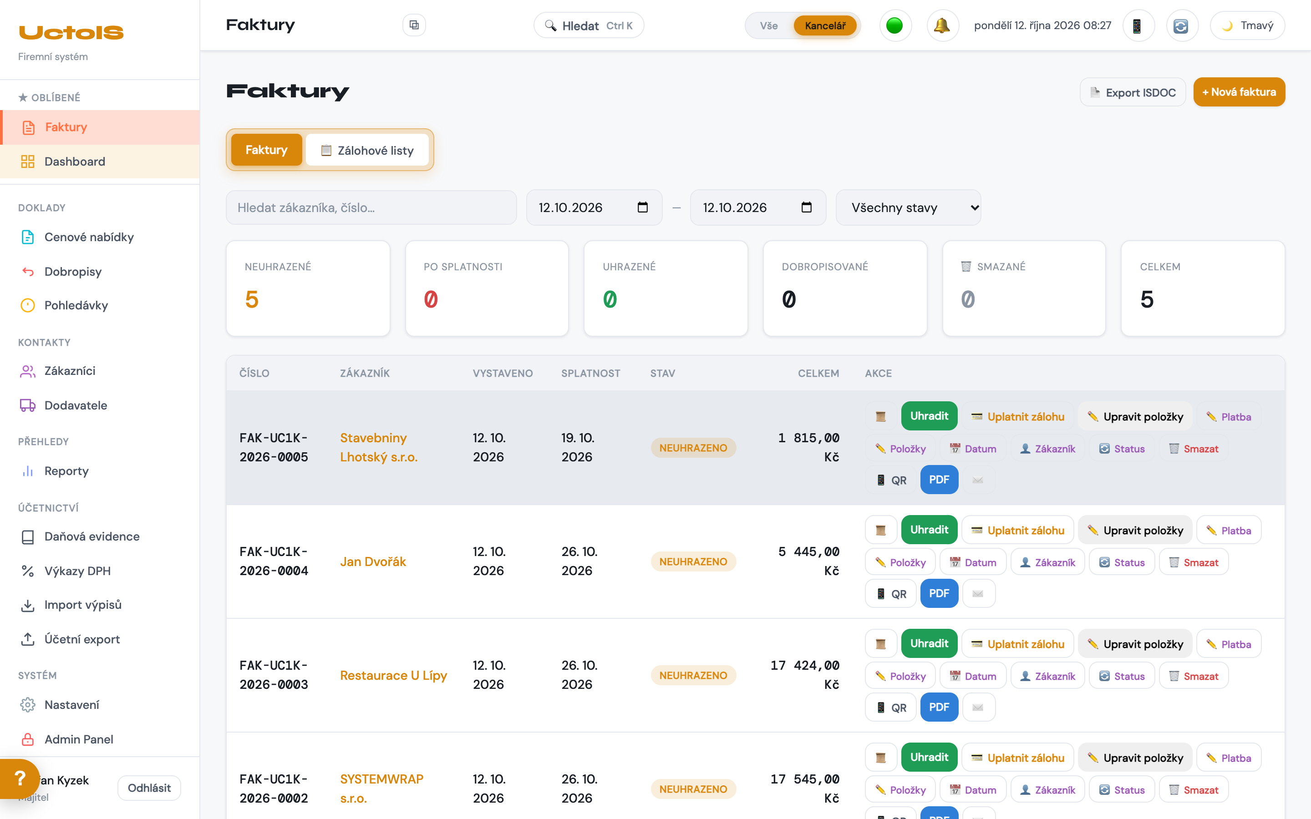The width and height of the screenshot is (1311, 819).
Task: Show QR code for invoice FAK-UC1K-2026-0004
Action: pyautogui.click(x=891, y=594)
